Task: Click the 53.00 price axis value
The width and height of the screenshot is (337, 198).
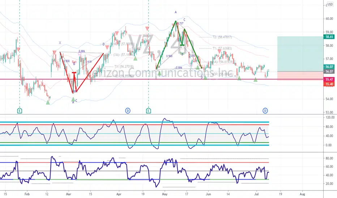Action: click(329, 112)
